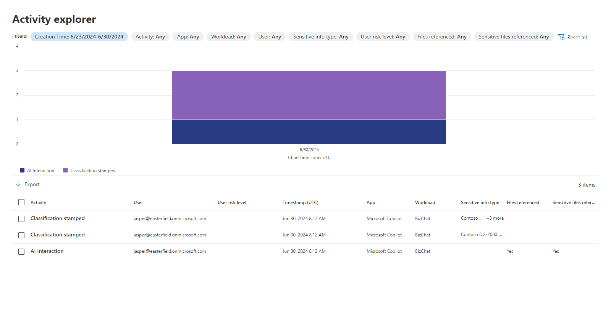Open the Files referenced: Any filter

[442, 37]
